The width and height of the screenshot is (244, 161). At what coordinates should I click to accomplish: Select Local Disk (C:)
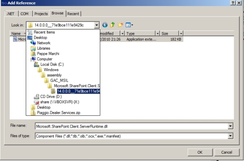(52, 64)
